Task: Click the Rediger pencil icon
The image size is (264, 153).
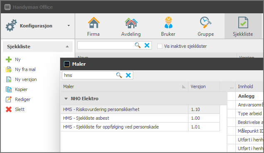Action: coord(9,99)
